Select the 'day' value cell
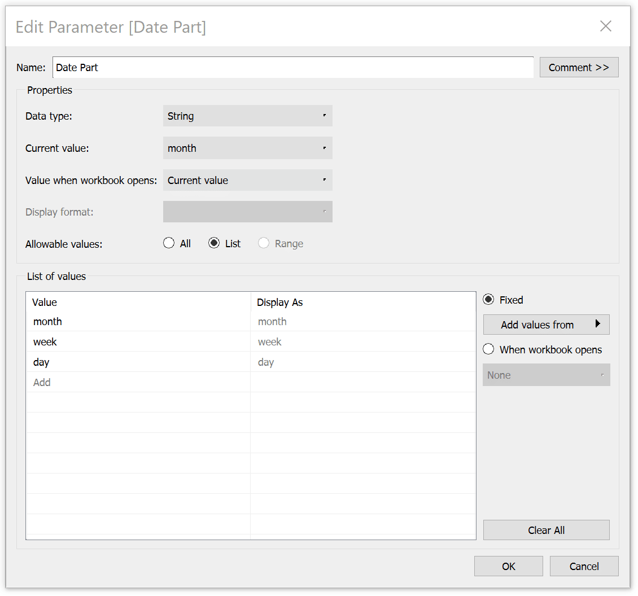The height and width of the screenshot is (596, 638). click(x=138, y=362)
